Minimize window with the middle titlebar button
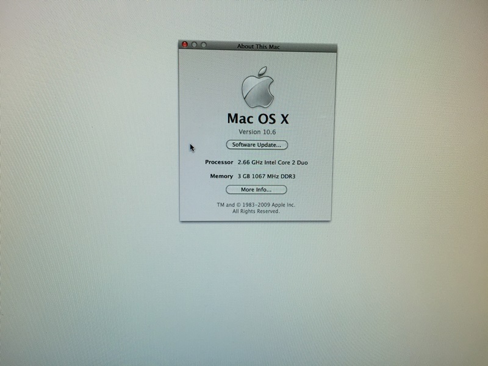 (x=195, y=45)
